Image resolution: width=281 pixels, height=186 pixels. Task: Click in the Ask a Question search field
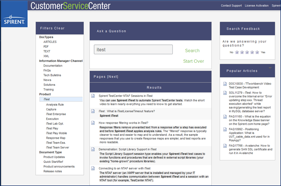click(x=133, y=50)
